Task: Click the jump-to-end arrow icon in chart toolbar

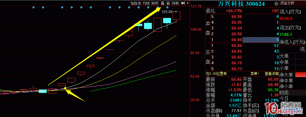Action: pos(183,3)
